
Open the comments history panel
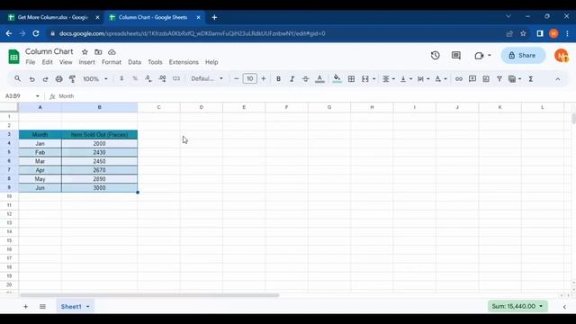coord(456,56)
